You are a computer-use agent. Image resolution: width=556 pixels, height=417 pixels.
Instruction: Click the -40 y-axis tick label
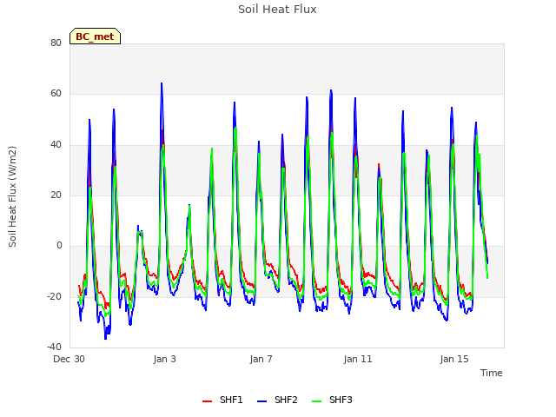click(54, 347)
